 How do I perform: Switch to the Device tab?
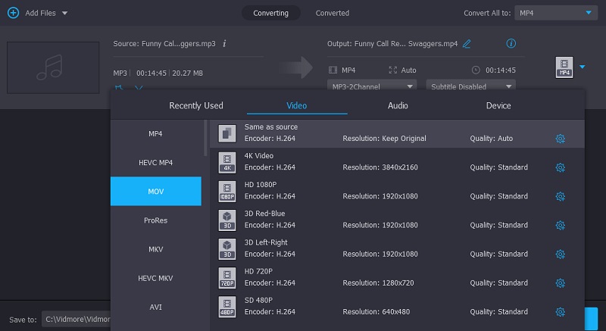pyautogui.click(x=498, y=105)
